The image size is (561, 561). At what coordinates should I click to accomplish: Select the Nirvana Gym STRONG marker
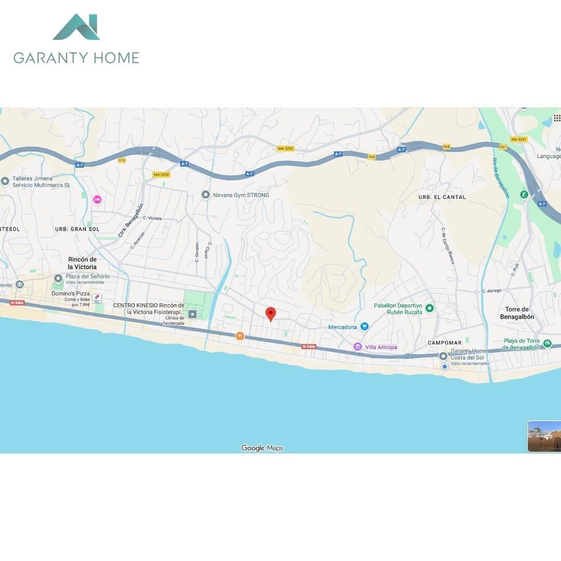click(205, 195)
